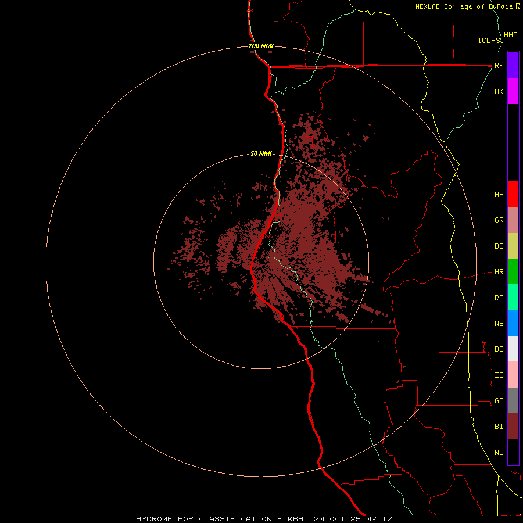
Task: Click the [CLAS] units label
Action: point(490,40)
